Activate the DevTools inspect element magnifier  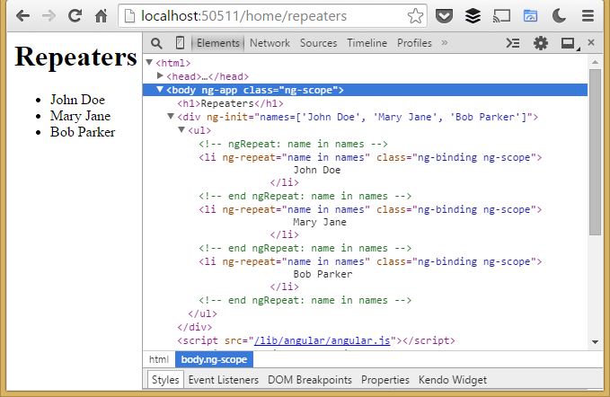coord(156,43)
